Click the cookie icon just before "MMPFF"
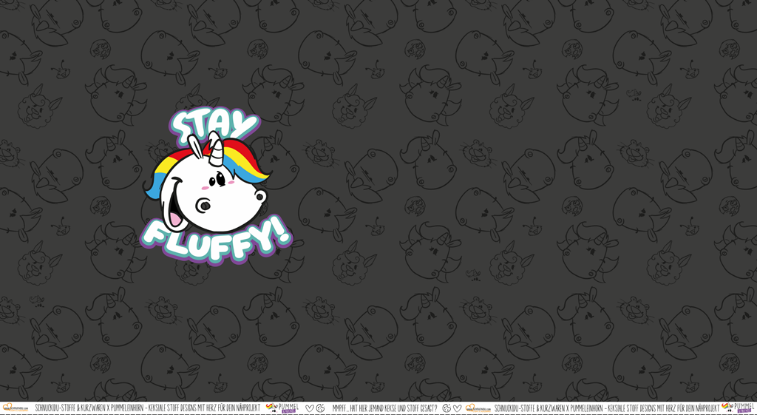The height and width of the screenshot is (415, 757). [320, 408]
